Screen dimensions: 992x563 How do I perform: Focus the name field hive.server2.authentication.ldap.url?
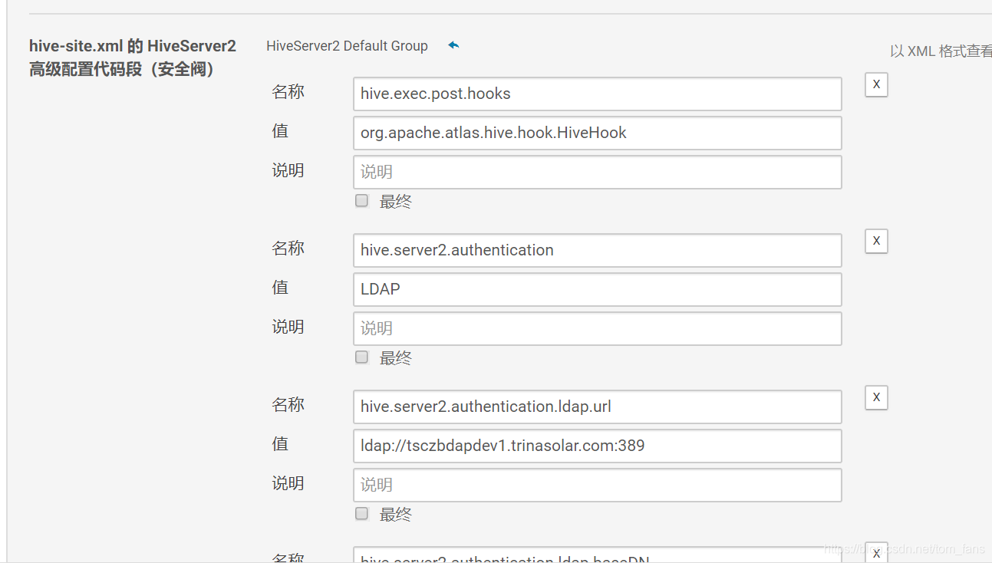click(x=598, y=407)
